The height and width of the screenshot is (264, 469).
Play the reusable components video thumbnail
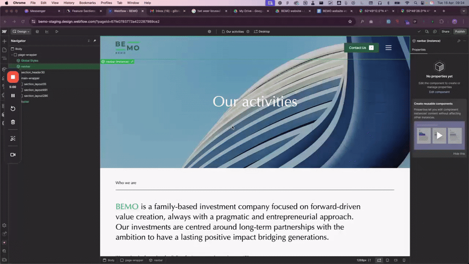pos(439,135)
